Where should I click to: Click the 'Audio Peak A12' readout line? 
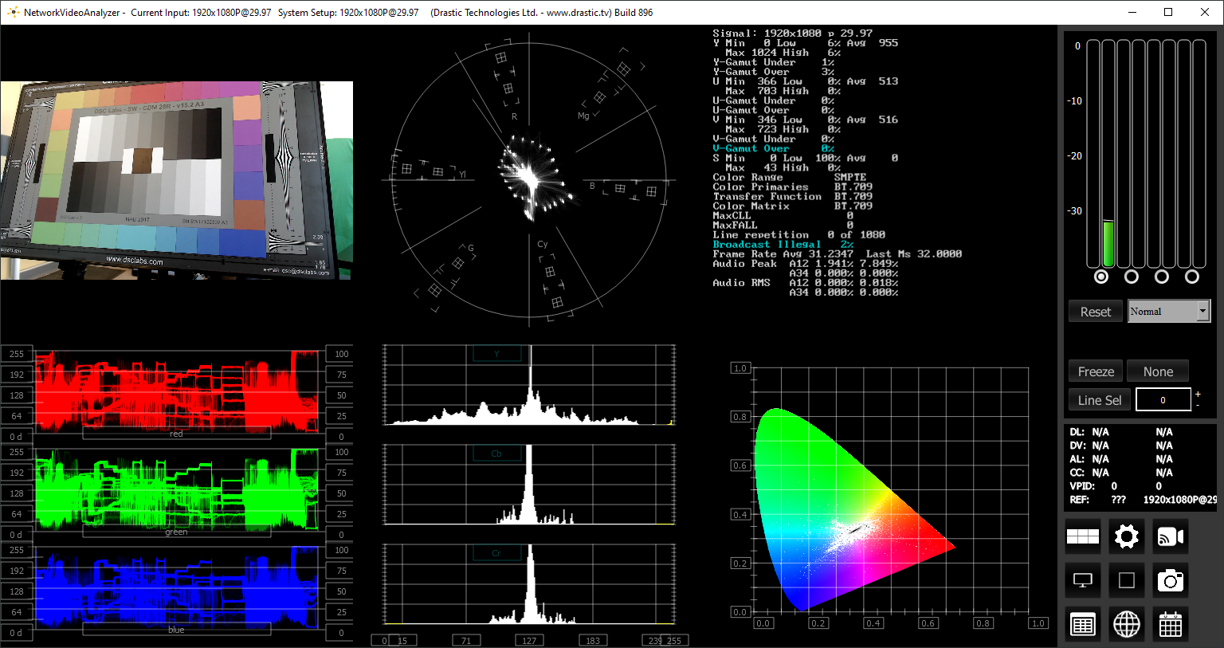805,263
